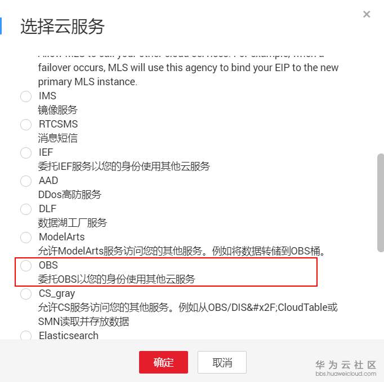Viewport: 384px width, 382px height.
Task: Select the Elasticsearch radio button
Action: (26, 335)
